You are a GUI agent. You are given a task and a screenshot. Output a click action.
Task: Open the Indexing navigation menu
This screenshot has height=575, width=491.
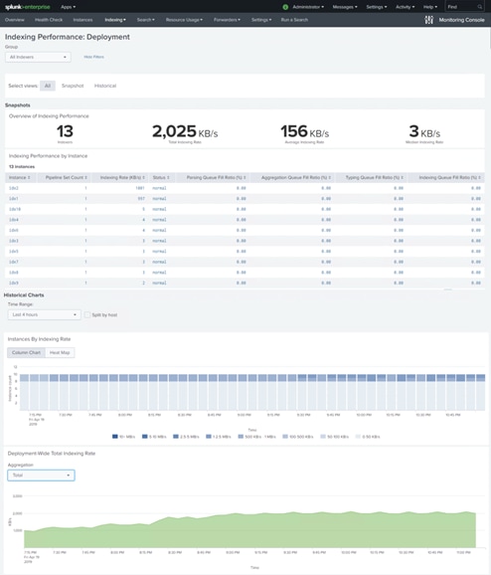pyautogui.click(x=115, y=20)
